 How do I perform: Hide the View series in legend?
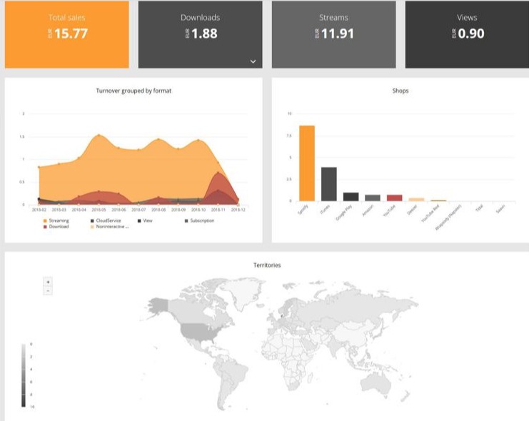pos(146,220)
